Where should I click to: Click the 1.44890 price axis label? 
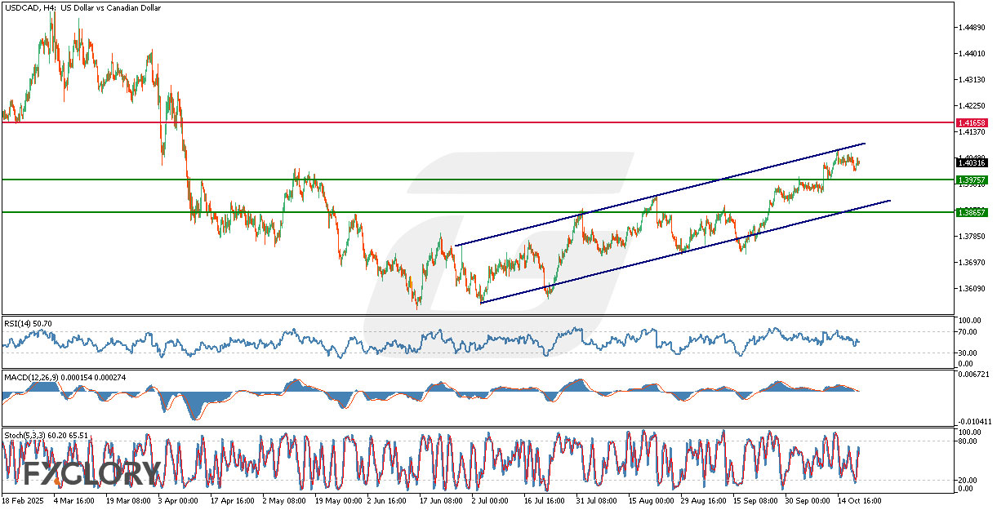click(969, 27)
